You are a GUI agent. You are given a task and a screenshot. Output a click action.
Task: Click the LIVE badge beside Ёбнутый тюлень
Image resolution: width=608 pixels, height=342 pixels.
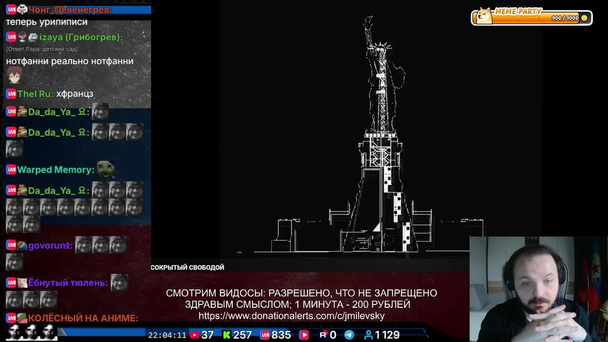11,283
